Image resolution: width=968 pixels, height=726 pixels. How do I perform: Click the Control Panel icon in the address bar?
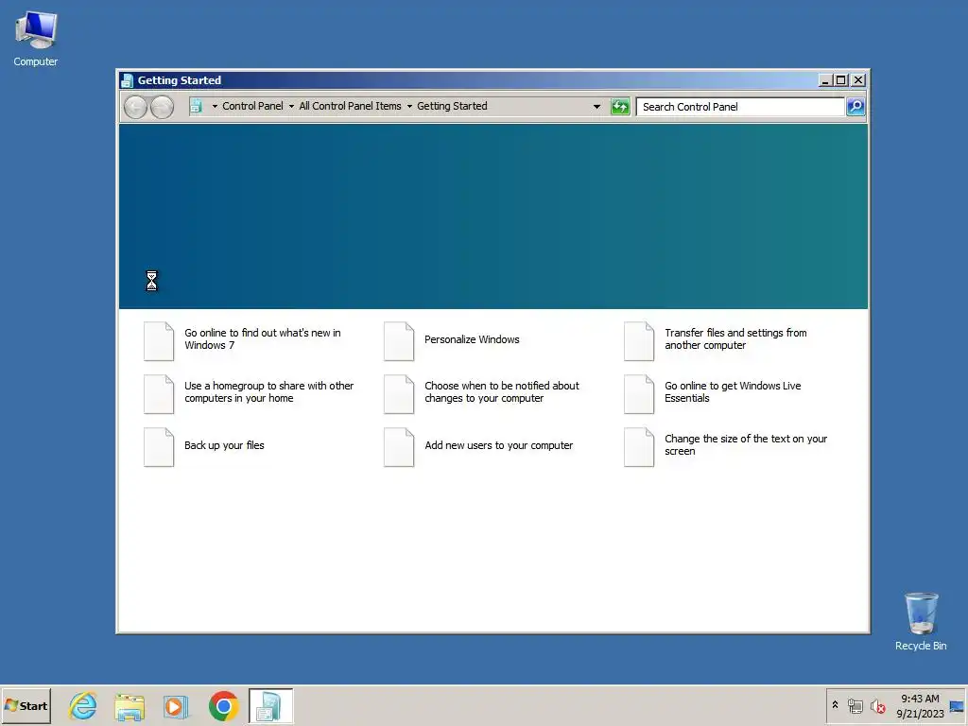click(196, 106)
